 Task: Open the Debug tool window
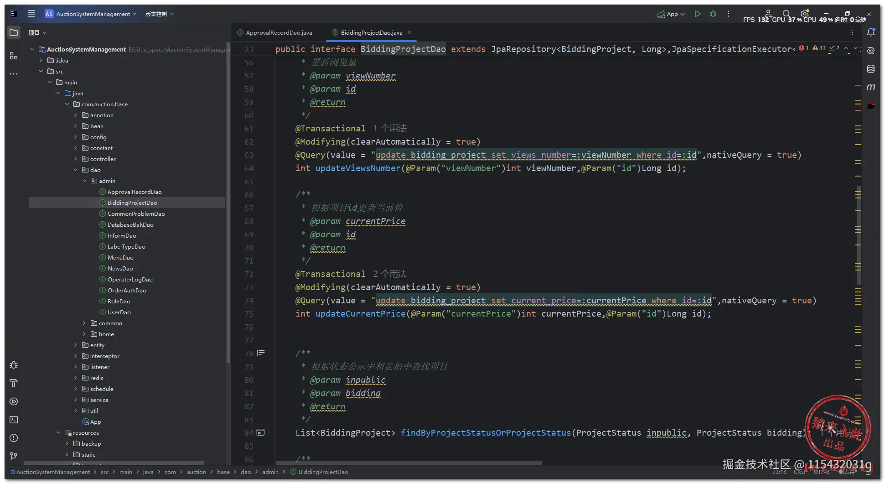[x=14, y=365]
